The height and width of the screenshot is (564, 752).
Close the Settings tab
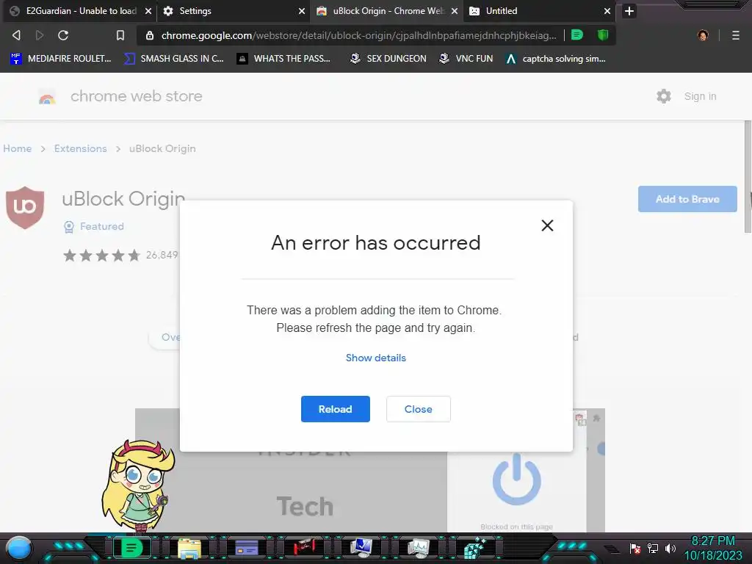pyautogui.click(x=302, y=10)
